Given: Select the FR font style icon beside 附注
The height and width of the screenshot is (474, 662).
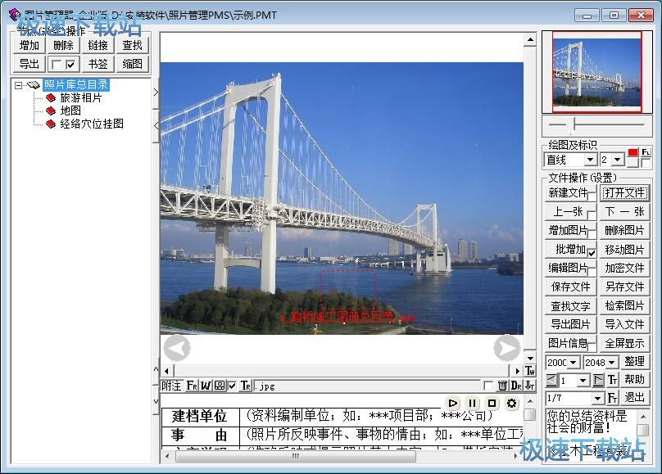Looking at the screenshot, I should pyautogui.click(x=193, y=383).
